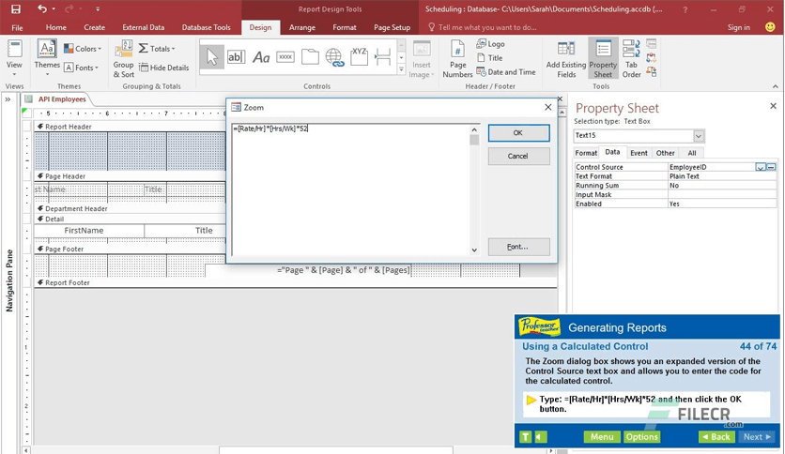Click the tutorial Menu button
This screenshot has height=454, width=785.
[602, 437]
